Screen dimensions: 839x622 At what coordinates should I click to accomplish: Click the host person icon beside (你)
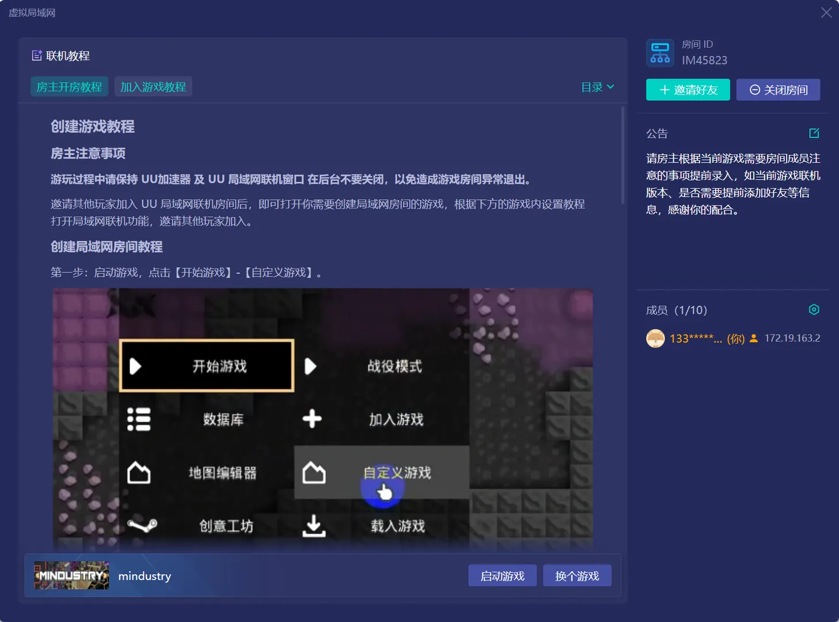[754, 338]
